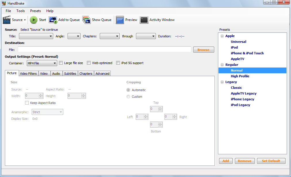Screen dimensions: 291x177
Task: Click the Browse button
Action: [203, 49]
